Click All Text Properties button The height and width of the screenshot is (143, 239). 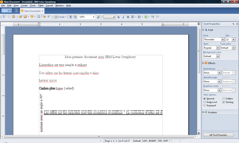pos(218,135)
